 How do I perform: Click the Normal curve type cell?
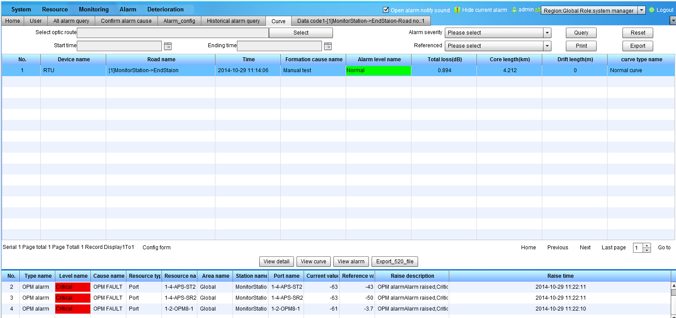[x=641, y=70]
